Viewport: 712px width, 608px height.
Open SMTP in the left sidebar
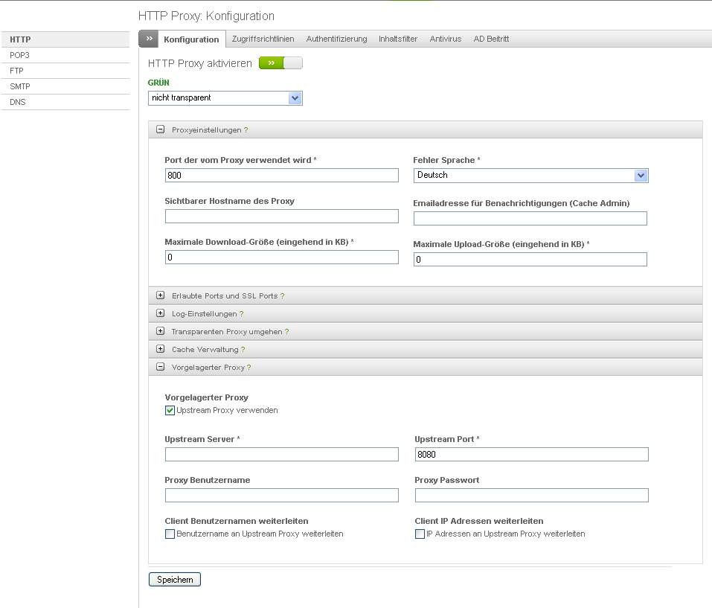point(20,86)
